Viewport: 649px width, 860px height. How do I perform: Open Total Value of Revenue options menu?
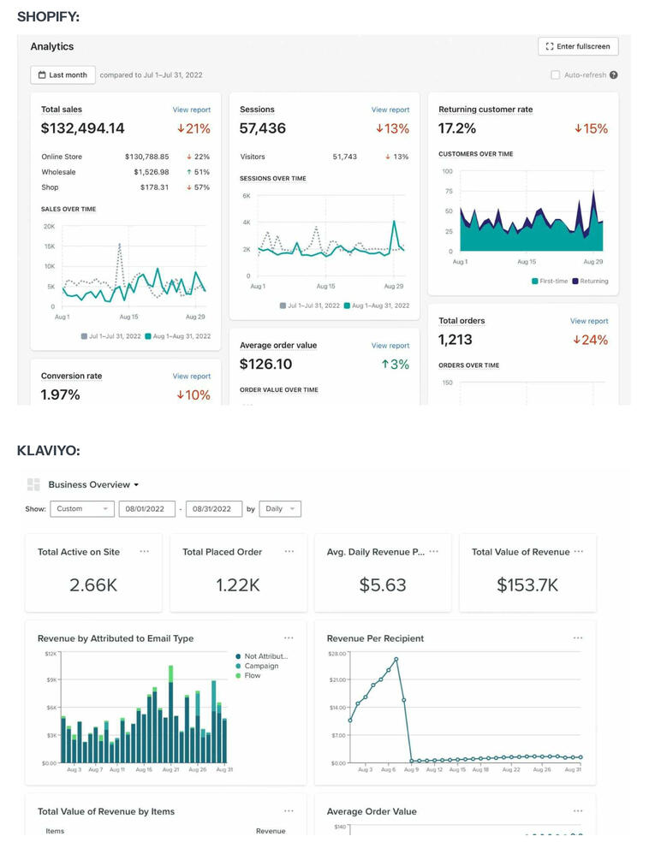(x=579, y=552)
